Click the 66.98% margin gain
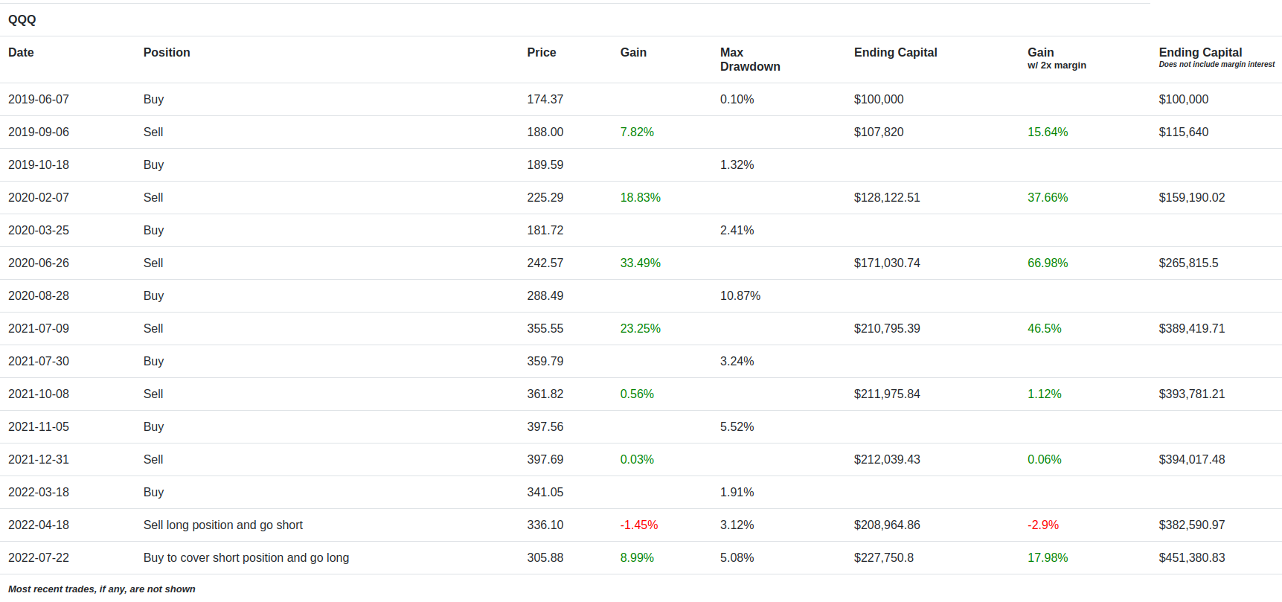The height and width of the screenshot is (602, 1282). (x=1048, y=263)
